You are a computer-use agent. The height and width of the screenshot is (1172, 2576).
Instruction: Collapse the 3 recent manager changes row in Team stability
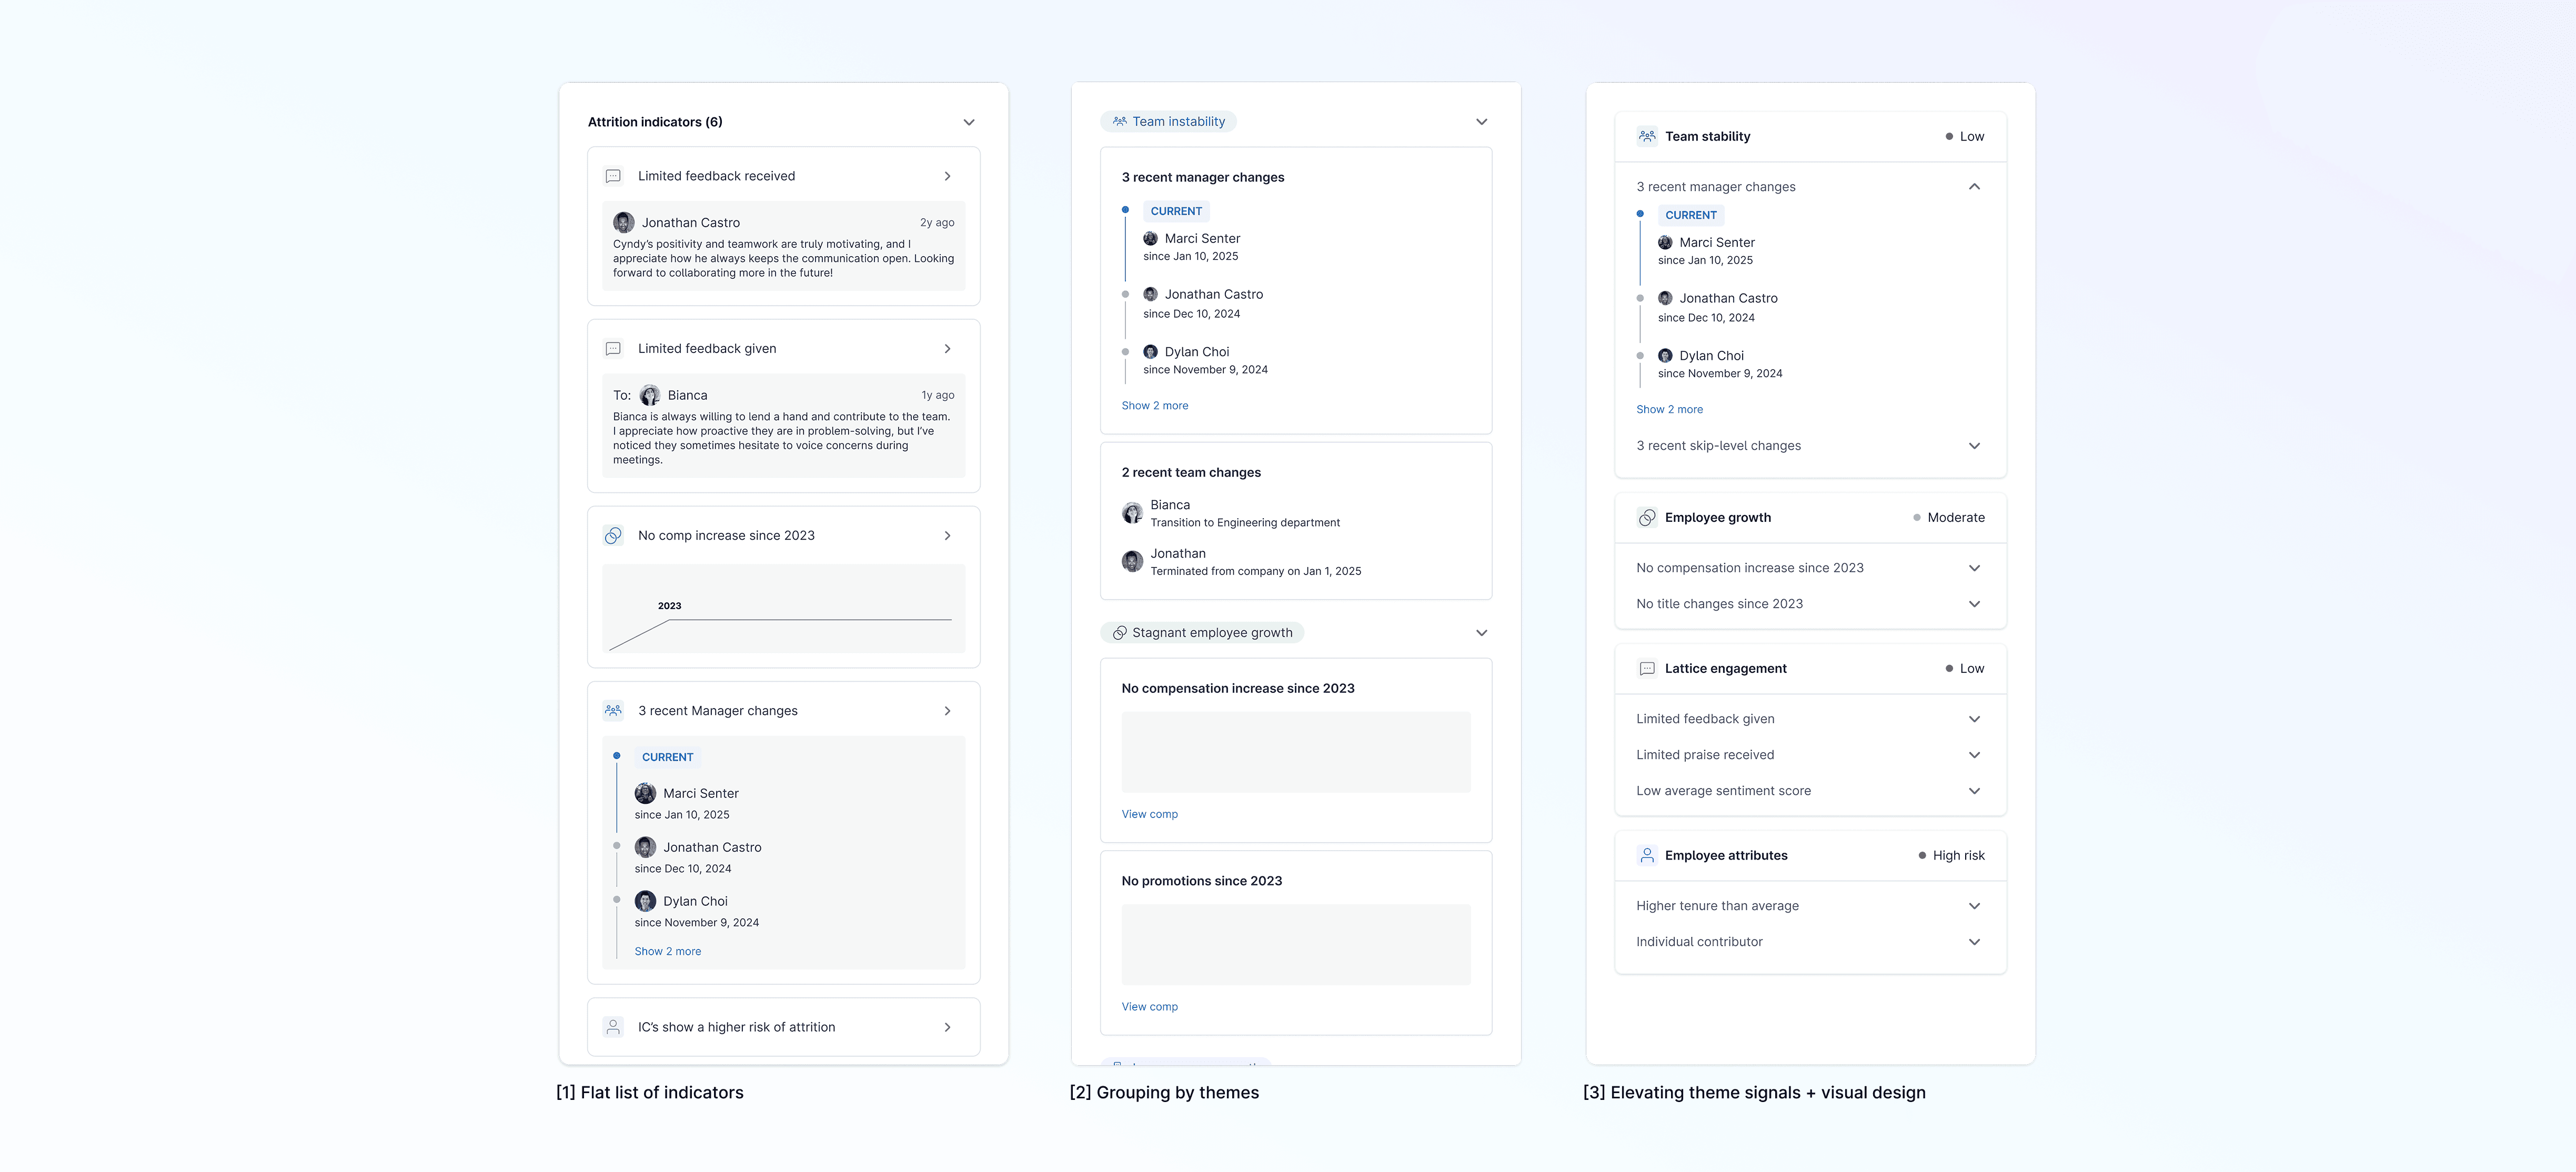1974,187
